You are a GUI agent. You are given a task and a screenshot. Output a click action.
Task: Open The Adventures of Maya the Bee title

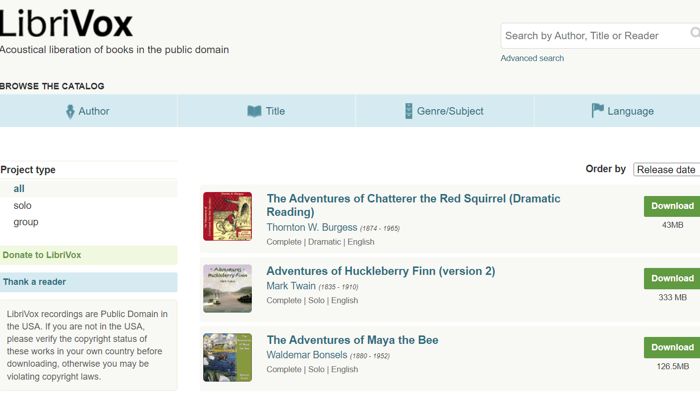[x=352, y=340]
